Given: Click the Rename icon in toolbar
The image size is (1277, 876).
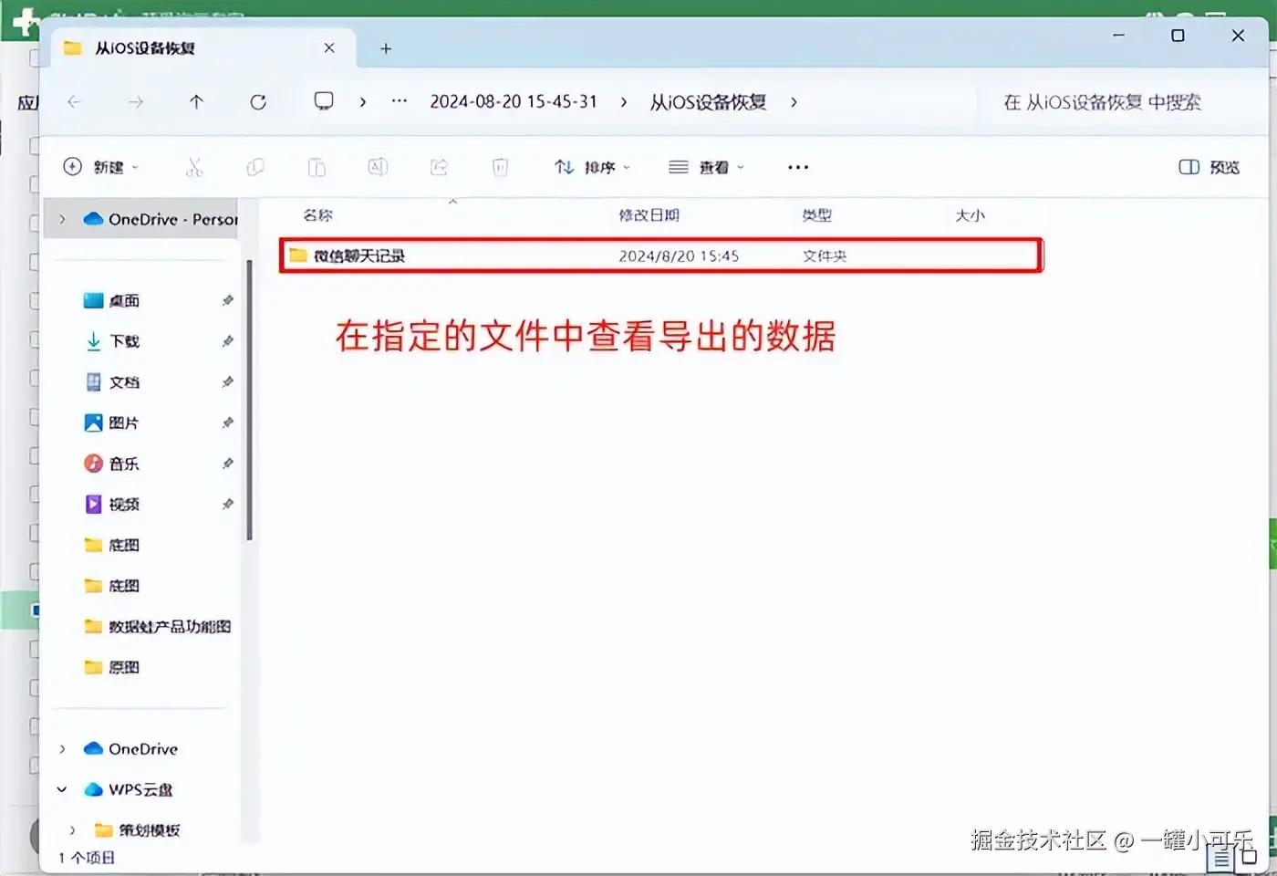Looking at the screenshot, I should tap(378, 167).
